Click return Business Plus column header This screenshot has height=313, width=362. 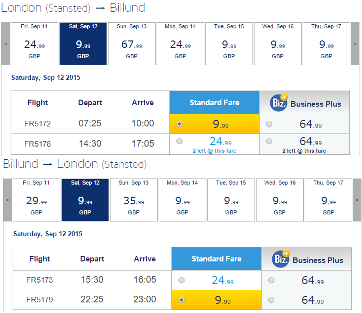pos(306,259)
